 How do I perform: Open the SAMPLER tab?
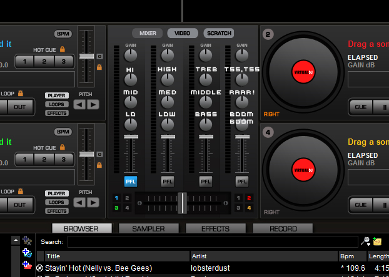pos(149,228)
